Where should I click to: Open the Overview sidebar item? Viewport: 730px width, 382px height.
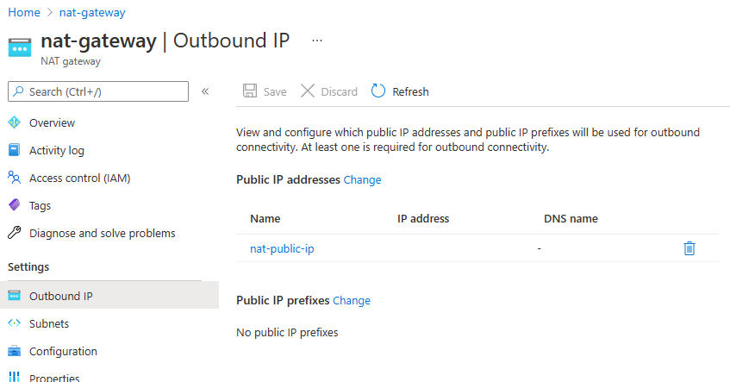(52, 123)
